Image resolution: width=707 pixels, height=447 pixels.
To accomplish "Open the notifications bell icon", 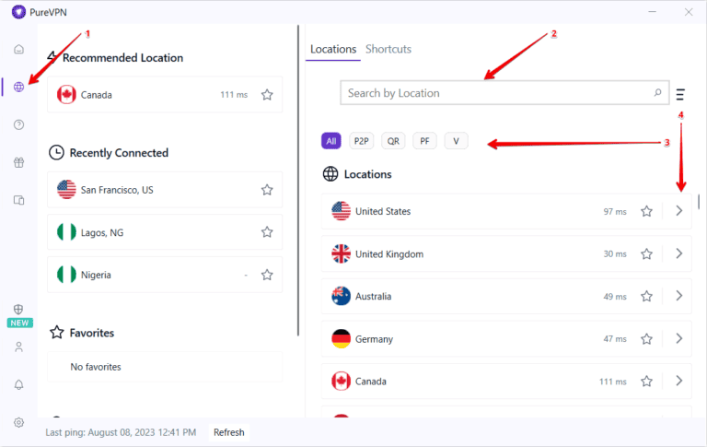I will (x=18, y=384).
